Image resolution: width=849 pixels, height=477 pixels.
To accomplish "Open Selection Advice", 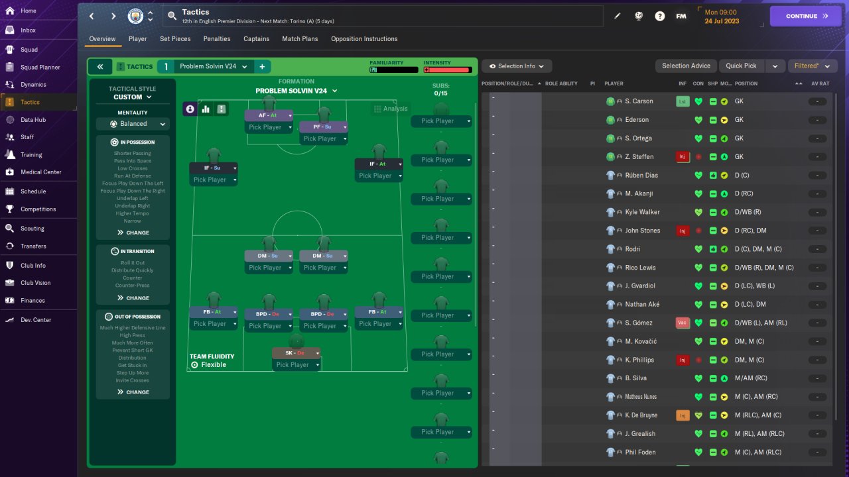I will pos(686,66).
